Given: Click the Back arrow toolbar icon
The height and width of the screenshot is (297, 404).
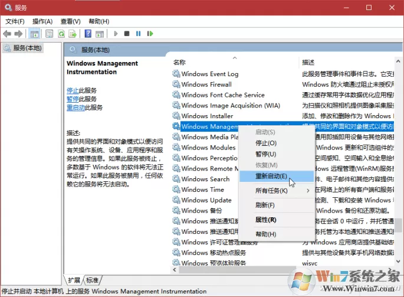Looking at the screenshot, I should click(x=7, y=34).
